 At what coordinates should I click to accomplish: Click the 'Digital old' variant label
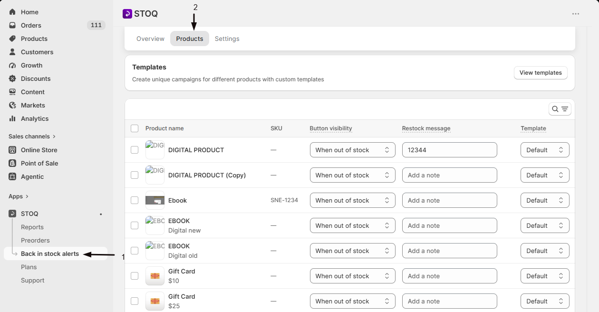click(183, 255)
